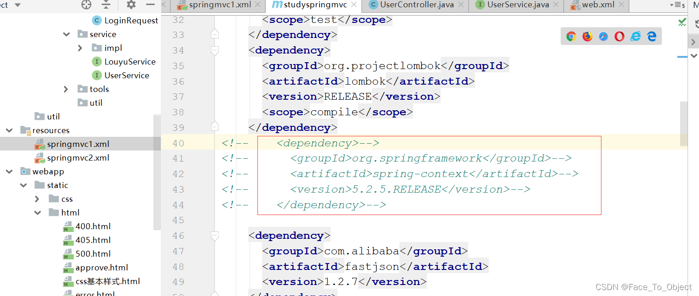Click the Internet Explorer browser icon
Viewport: 699px width, 296px height.
tap(635, 36)
